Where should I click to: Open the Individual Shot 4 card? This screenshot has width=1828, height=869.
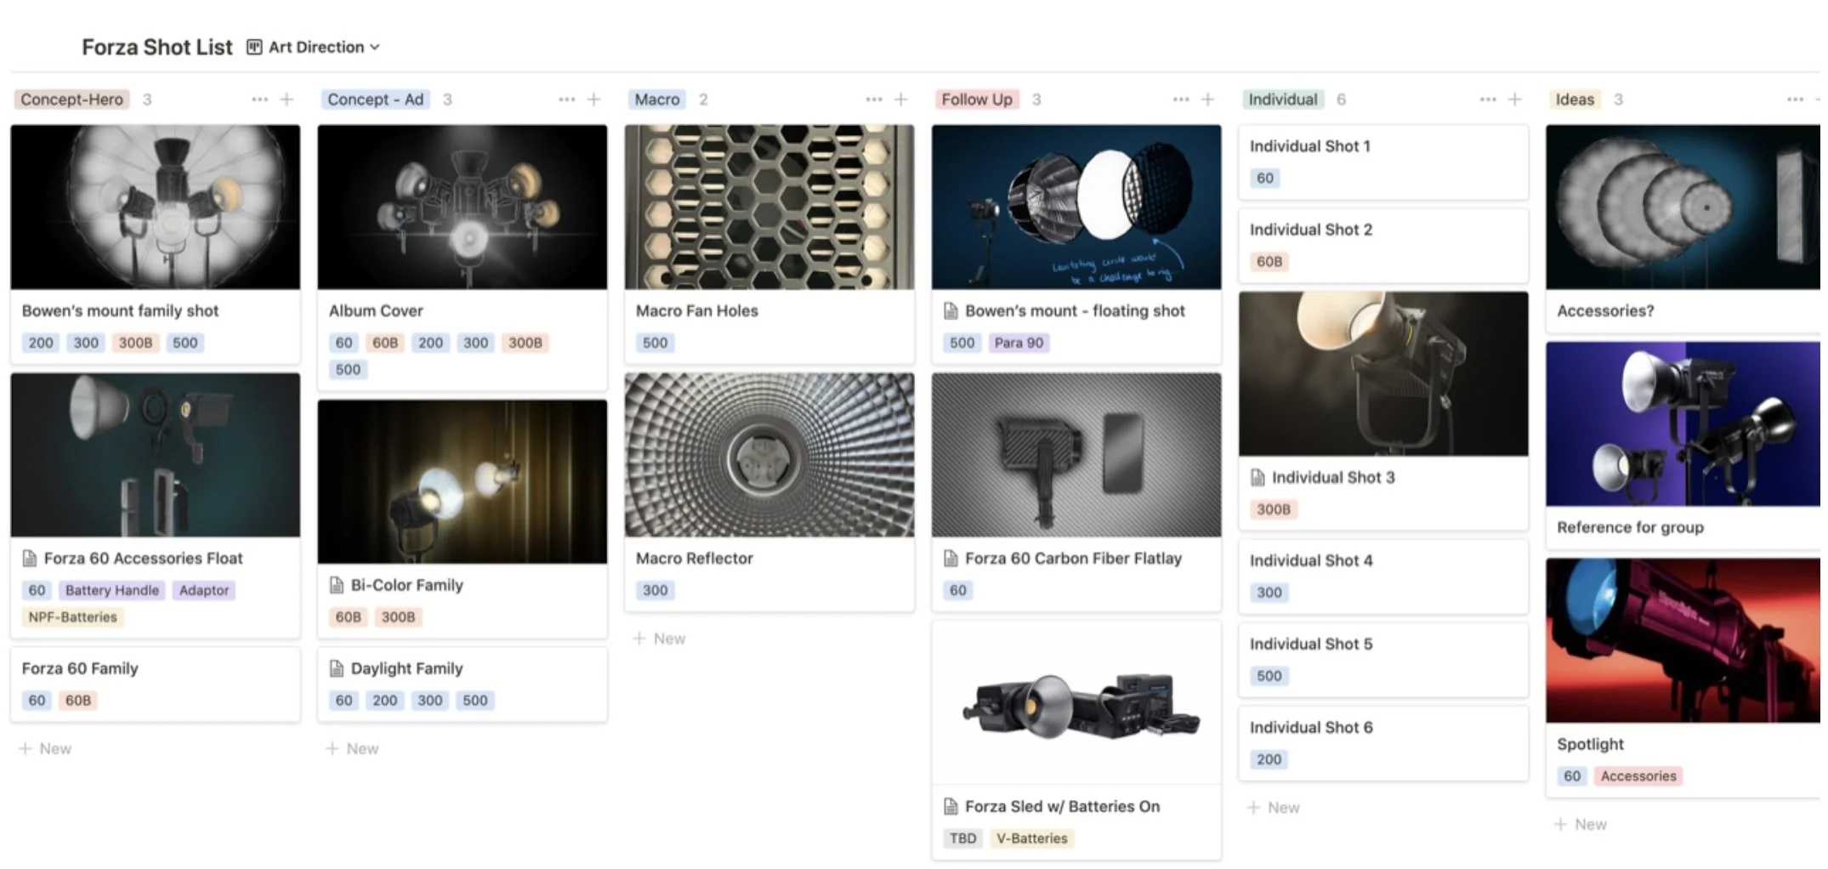tap(1383, 576)
